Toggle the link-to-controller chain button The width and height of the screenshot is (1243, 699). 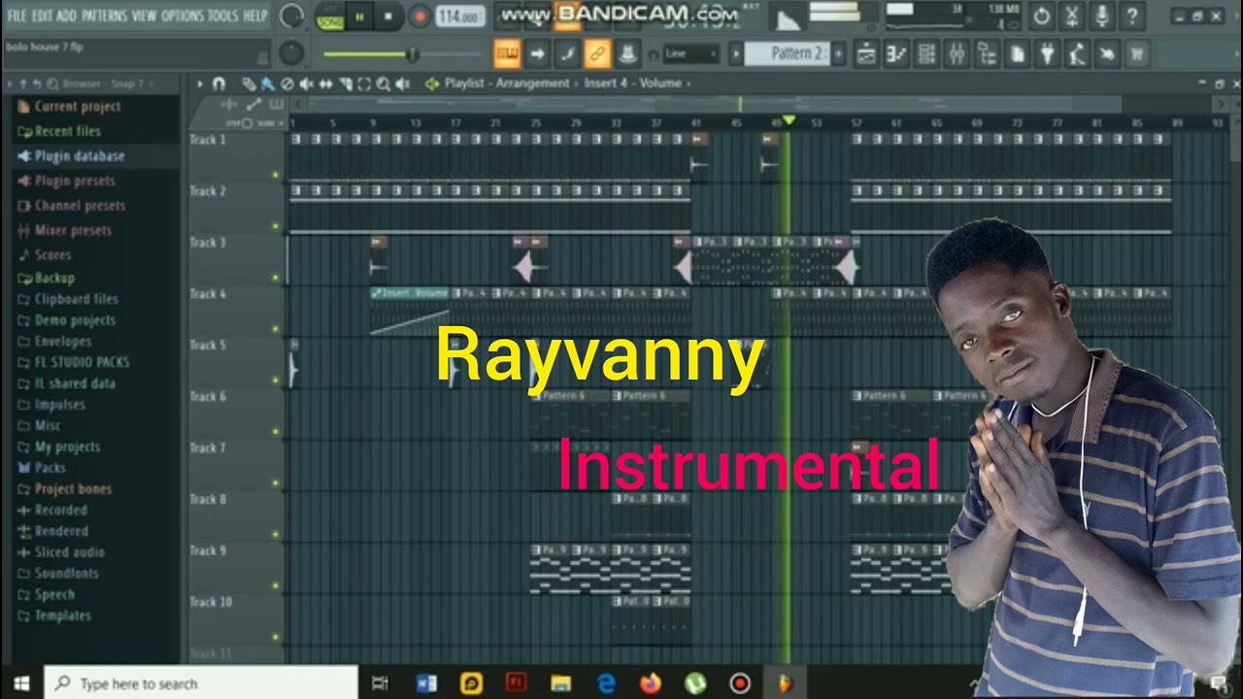[x=597, y=54]
